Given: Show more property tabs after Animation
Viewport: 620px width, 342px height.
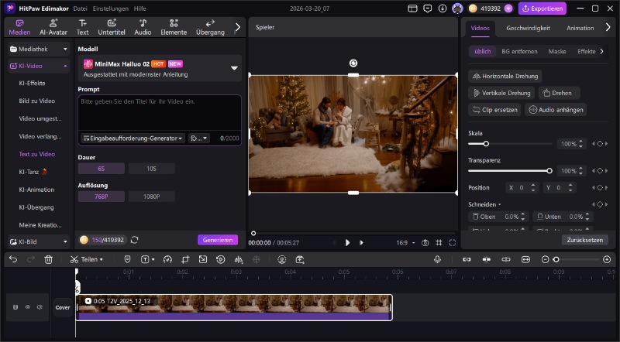Looking at the screenshot, I should [x=608, y=27].
